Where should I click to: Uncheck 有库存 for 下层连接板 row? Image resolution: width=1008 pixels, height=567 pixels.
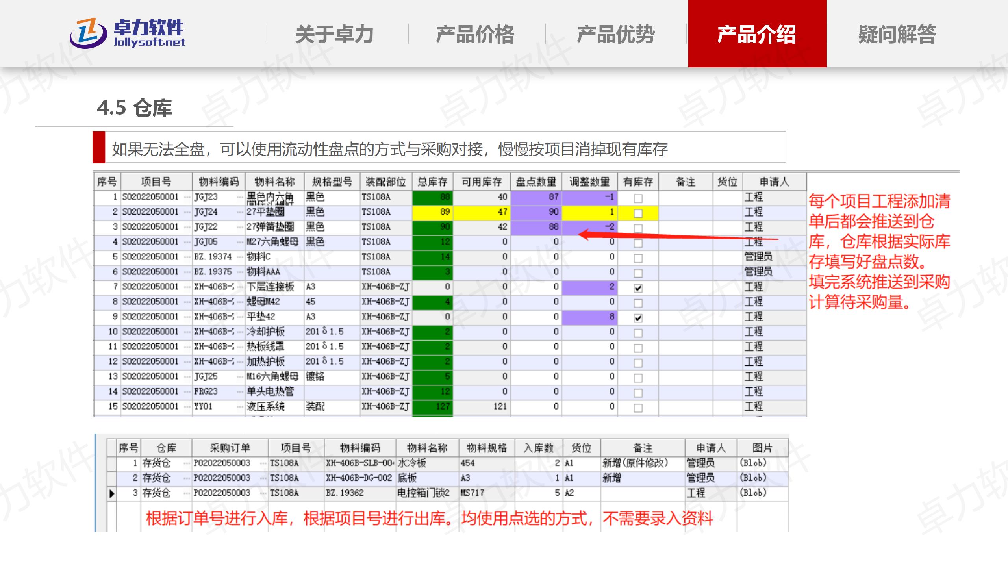point(638,288)
